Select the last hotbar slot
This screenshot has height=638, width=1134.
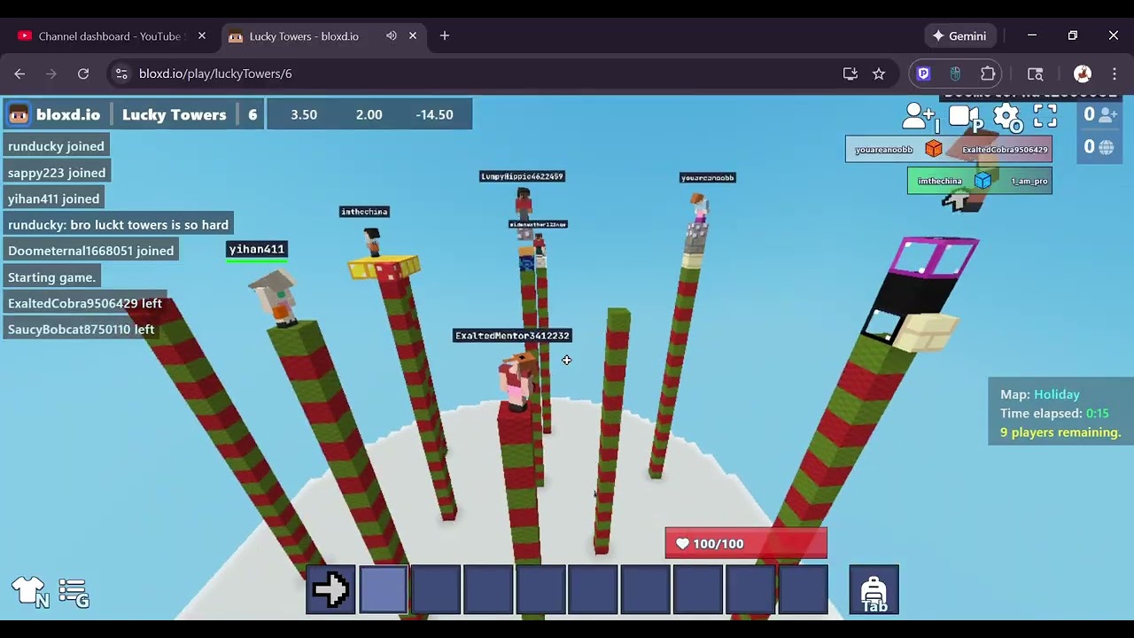point(803,589)
